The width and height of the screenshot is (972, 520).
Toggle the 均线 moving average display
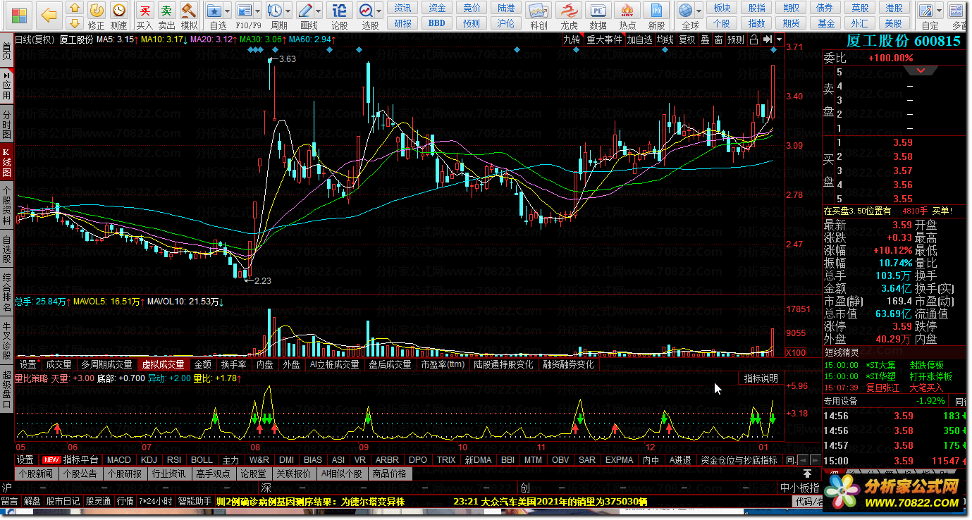665,39
